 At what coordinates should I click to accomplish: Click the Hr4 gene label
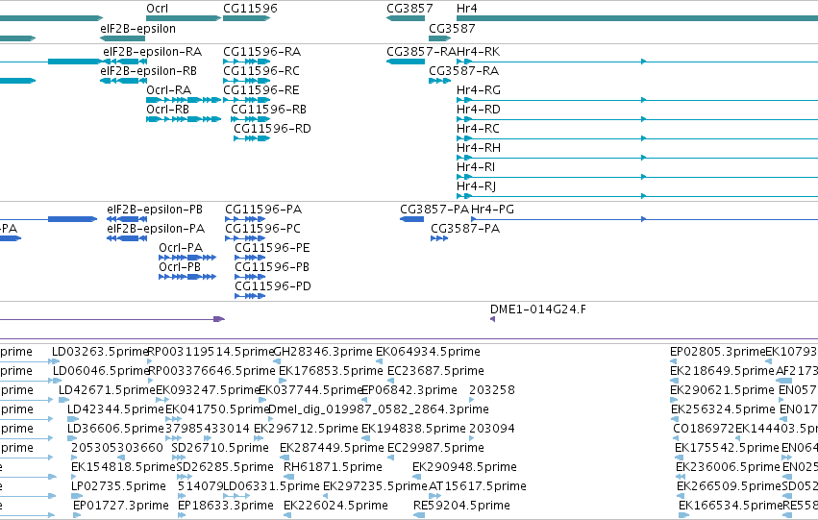[x=466, y=9]
